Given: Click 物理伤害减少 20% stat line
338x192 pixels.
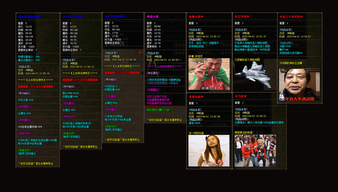Looking at the screenshot, I should coord(29,57).
